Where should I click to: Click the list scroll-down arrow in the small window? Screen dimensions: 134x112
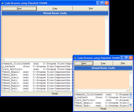point(131,105)
